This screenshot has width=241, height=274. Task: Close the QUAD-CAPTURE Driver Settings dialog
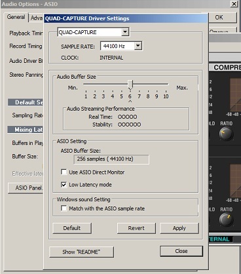point(181,251)
